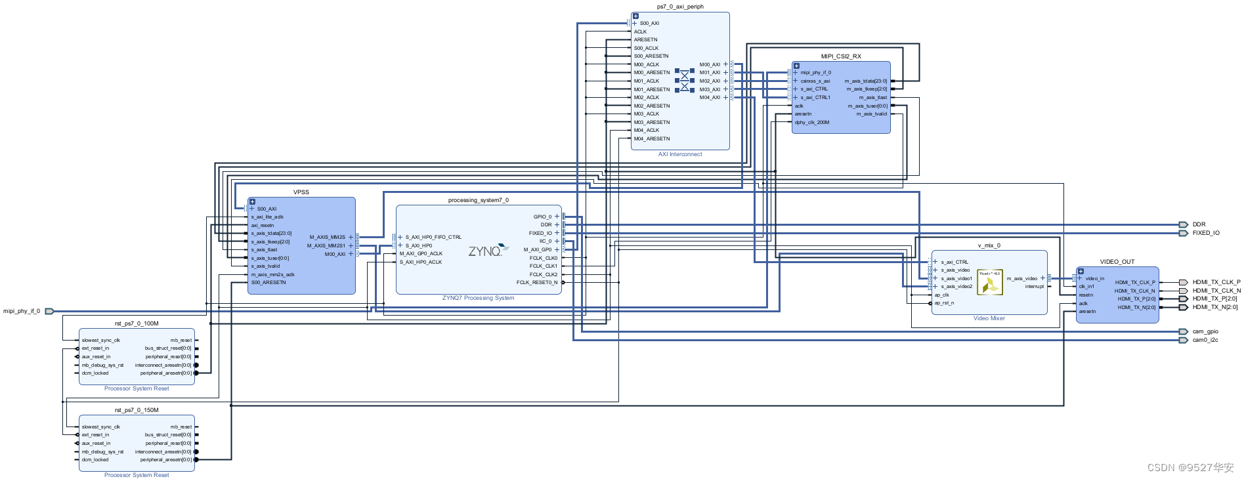The width and height of the screenshot is (1244, 479).
Task: Expand the ps7_0_axi_periph hierarchy block
Action: point(635,16)
